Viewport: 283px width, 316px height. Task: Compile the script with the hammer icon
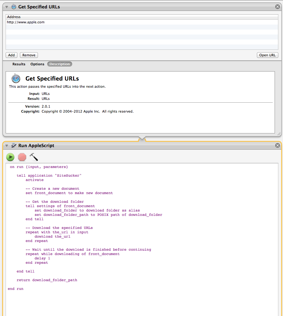34,157
